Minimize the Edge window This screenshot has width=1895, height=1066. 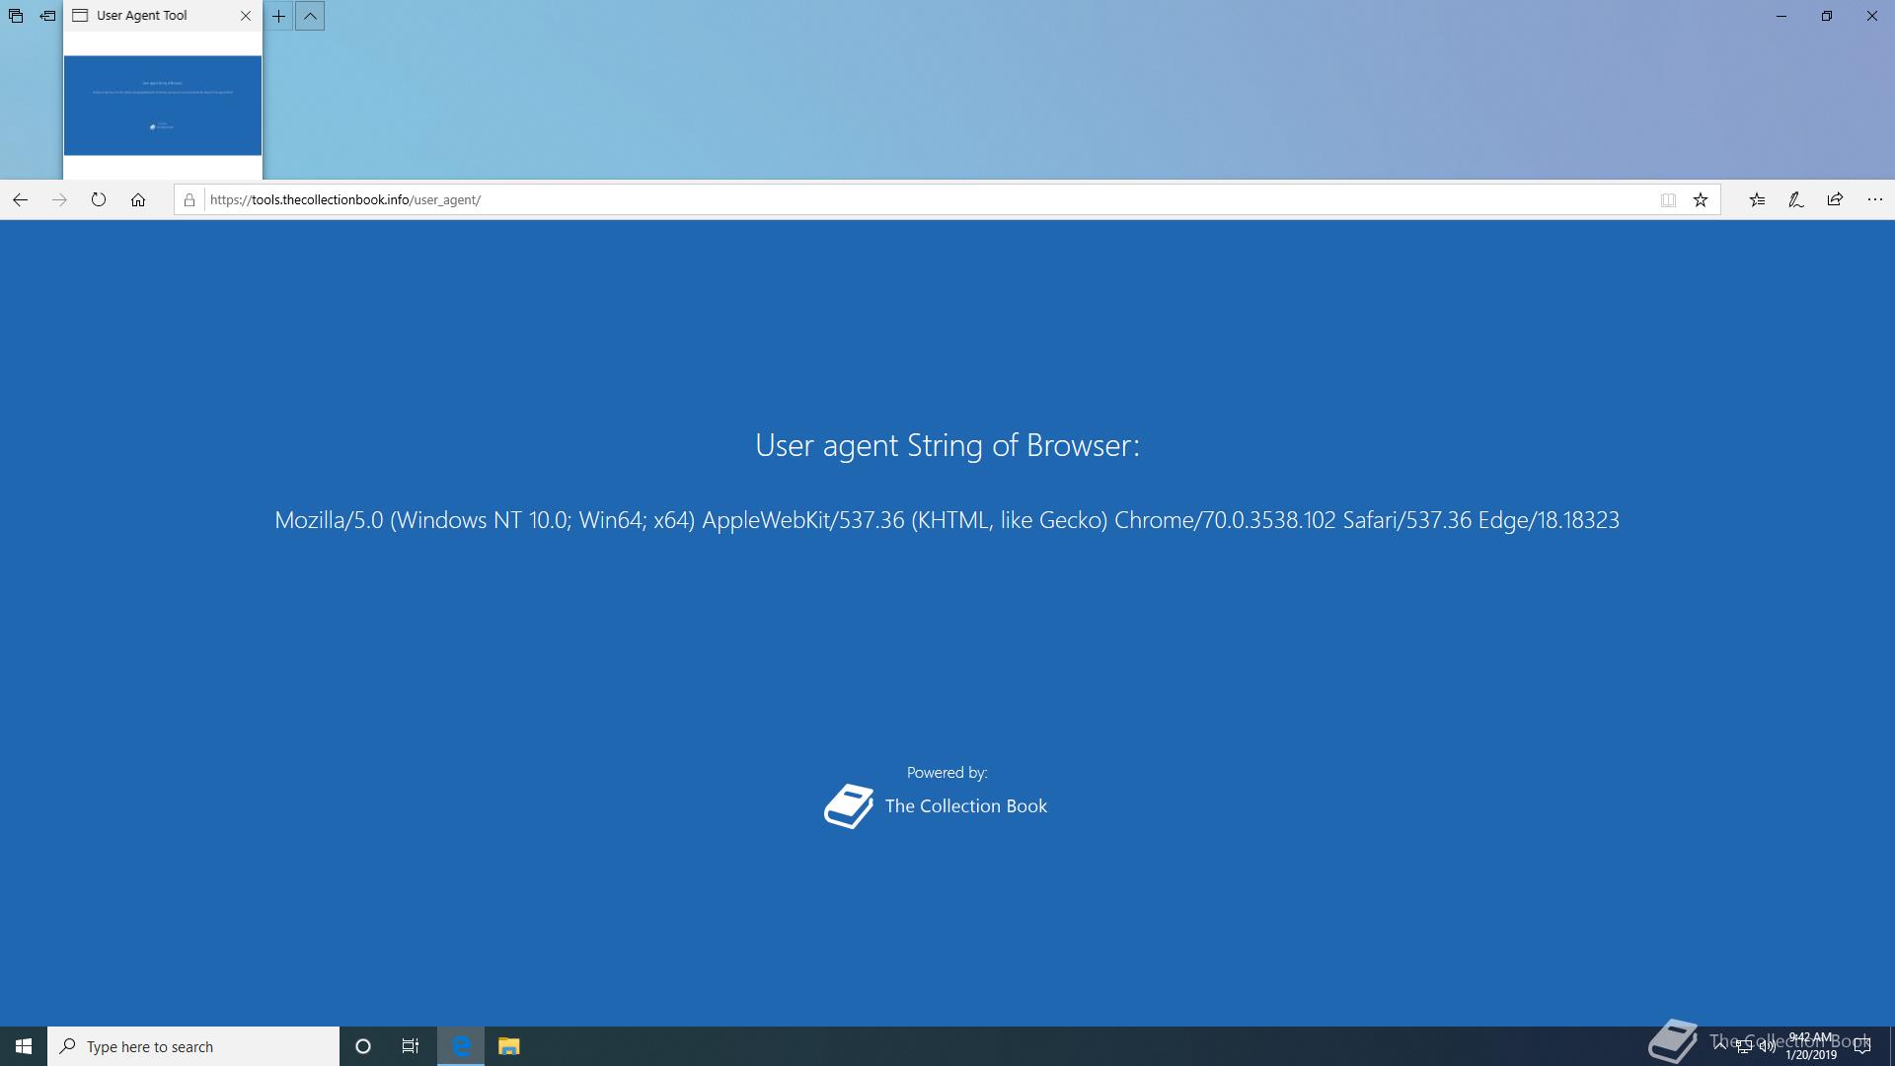point(1781,16)
